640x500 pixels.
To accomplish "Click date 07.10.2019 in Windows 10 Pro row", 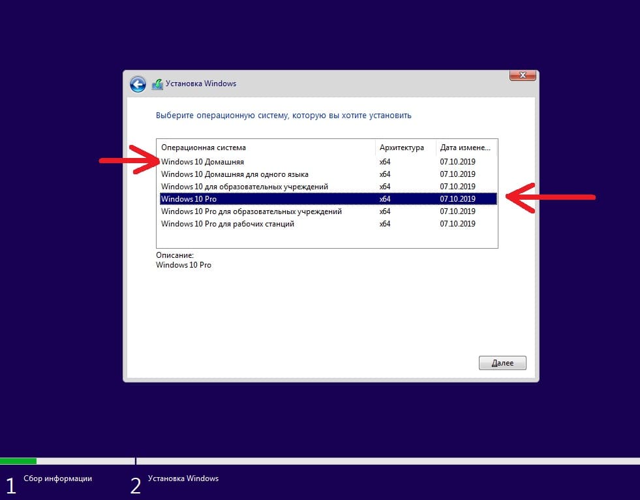I will click(x=457, y=199).
